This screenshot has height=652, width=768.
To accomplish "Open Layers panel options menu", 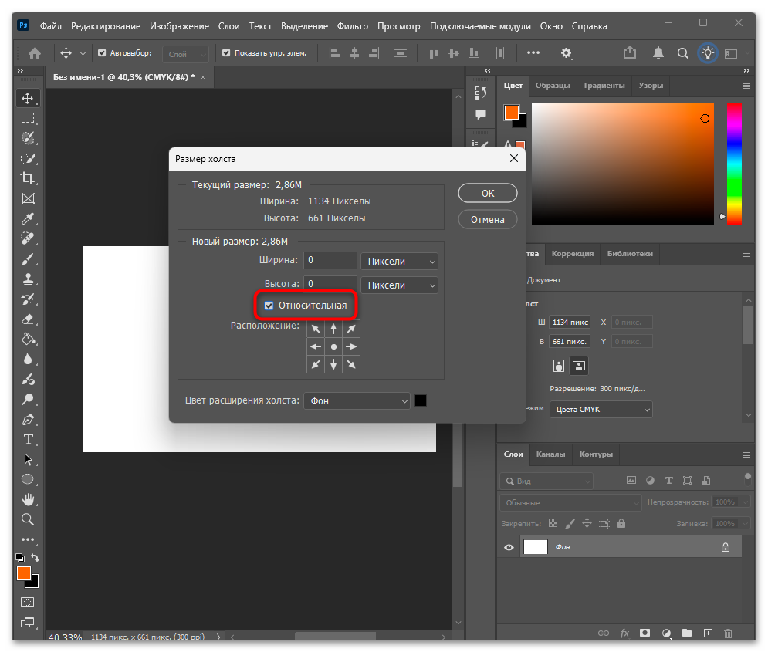I will tap(746, 454).
